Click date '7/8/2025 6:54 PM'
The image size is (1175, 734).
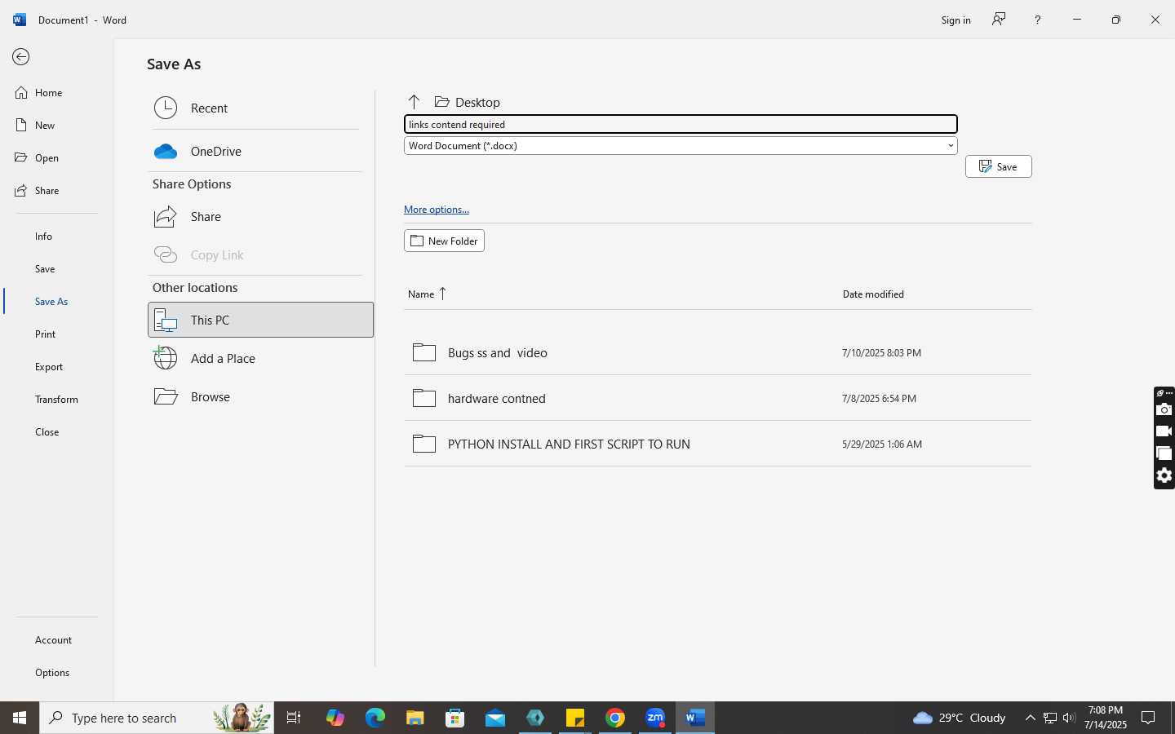point(879,399)
